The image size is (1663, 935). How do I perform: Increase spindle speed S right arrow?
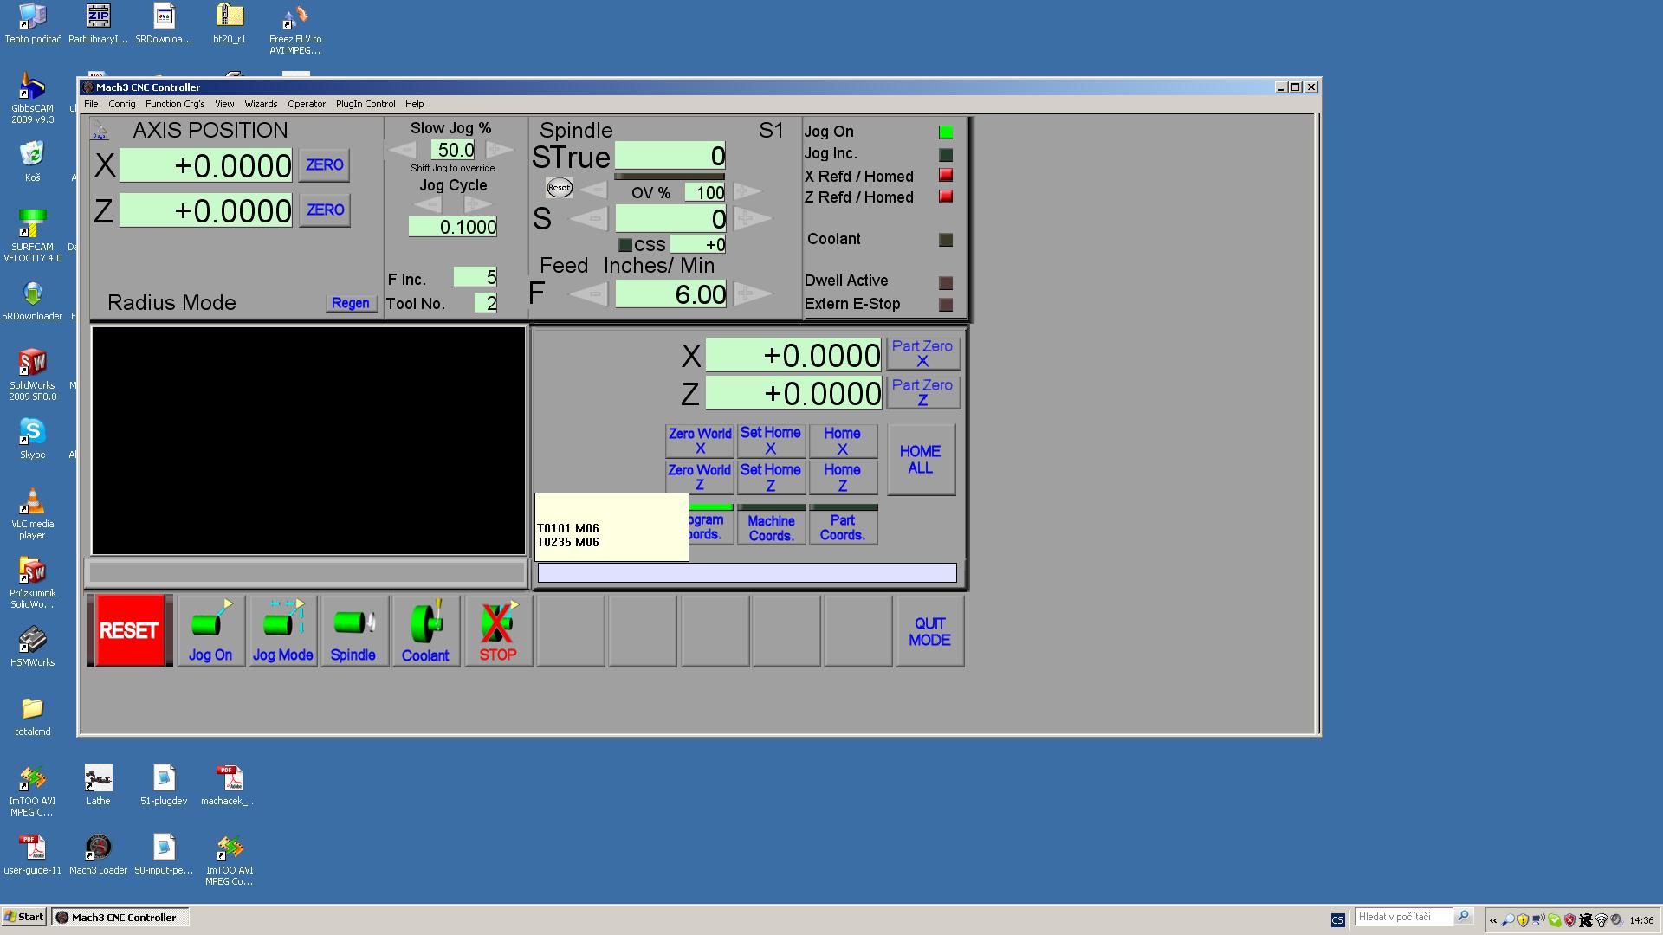749,218
